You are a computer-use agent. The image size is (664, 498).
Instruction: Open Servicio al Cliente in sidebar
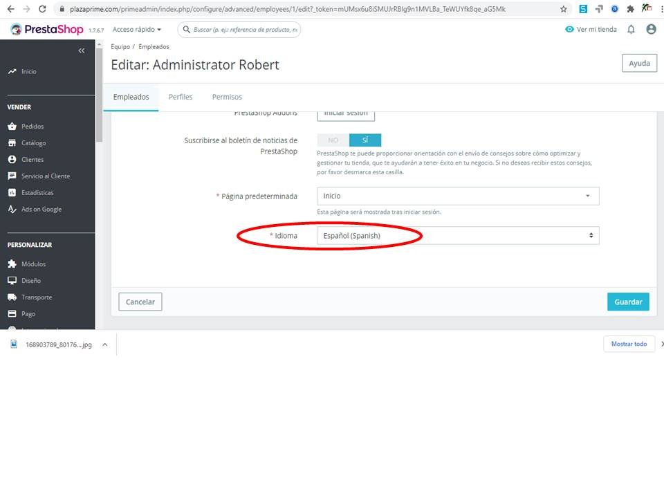pyautogui.click(x=46, y=176)
